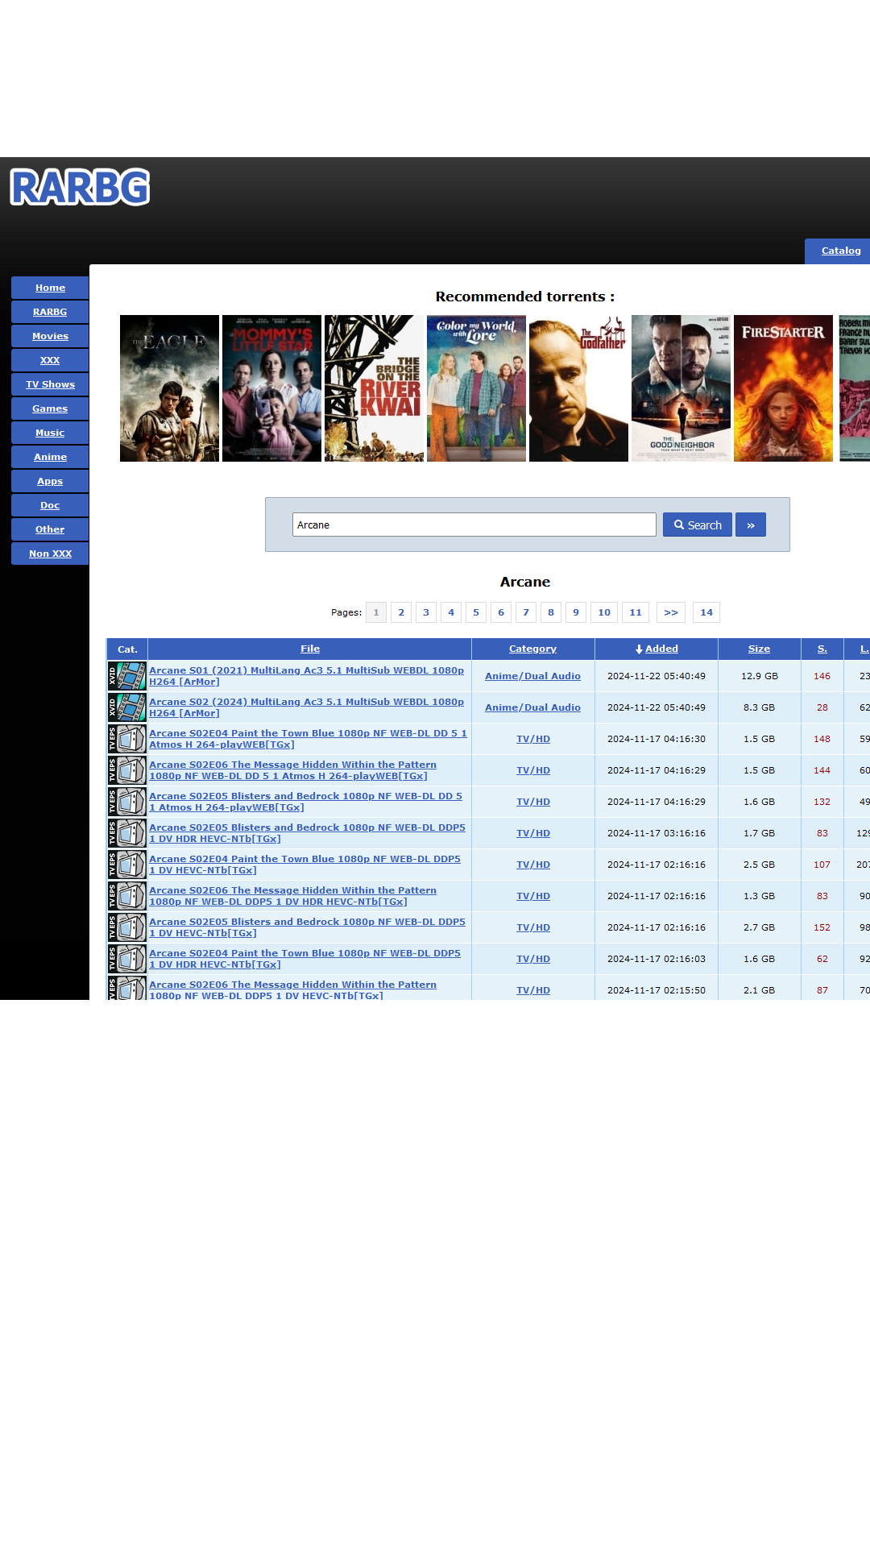Go to results page 3
The image size is (870, 1547).
click(x=426, y=612)
